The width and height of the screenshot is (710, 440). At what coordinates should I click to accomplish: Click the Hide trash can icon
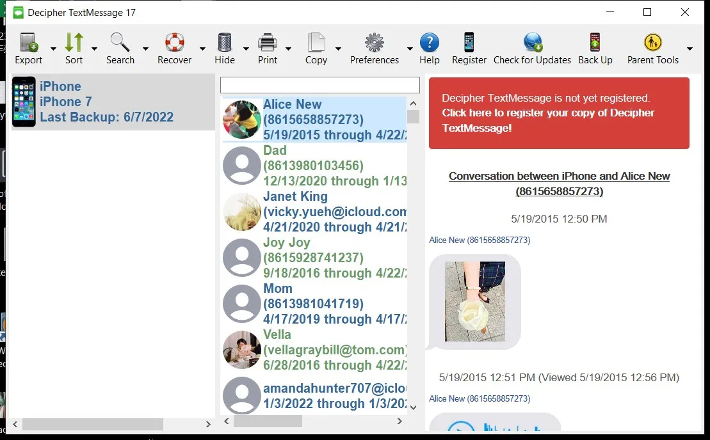click(x=225, y=42)
